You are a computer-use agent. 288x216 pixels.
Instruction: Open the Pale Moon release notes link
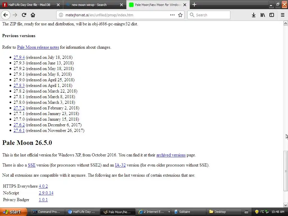(38, 47)
